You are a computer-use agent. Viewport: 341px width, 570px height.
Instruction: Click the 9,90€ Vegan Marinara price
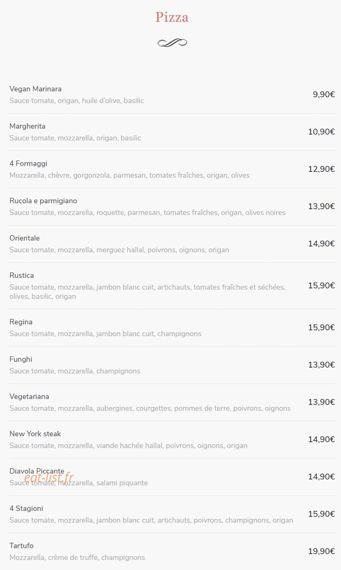[x=324, y=94]
